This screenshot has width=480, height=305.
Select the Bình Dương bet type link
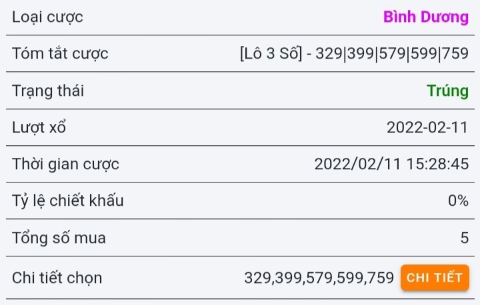pyautogui.click(x=426, y=17)
